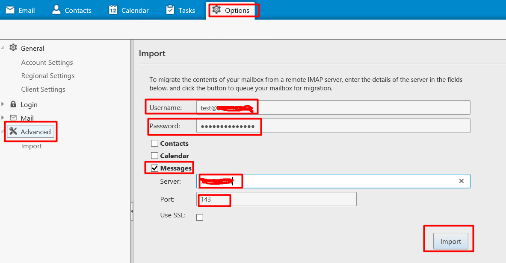Expand the Mail tree section

click(3, 118)
